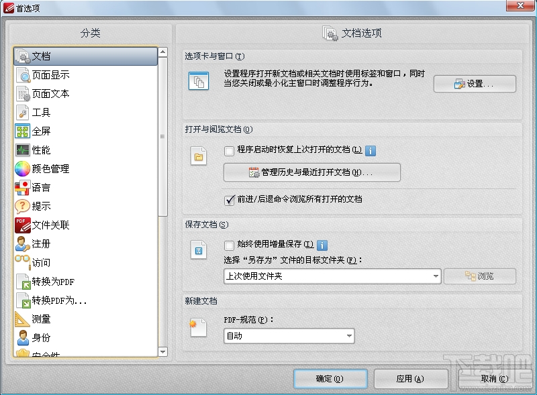Select 测量 label in category list

[41, 319]
